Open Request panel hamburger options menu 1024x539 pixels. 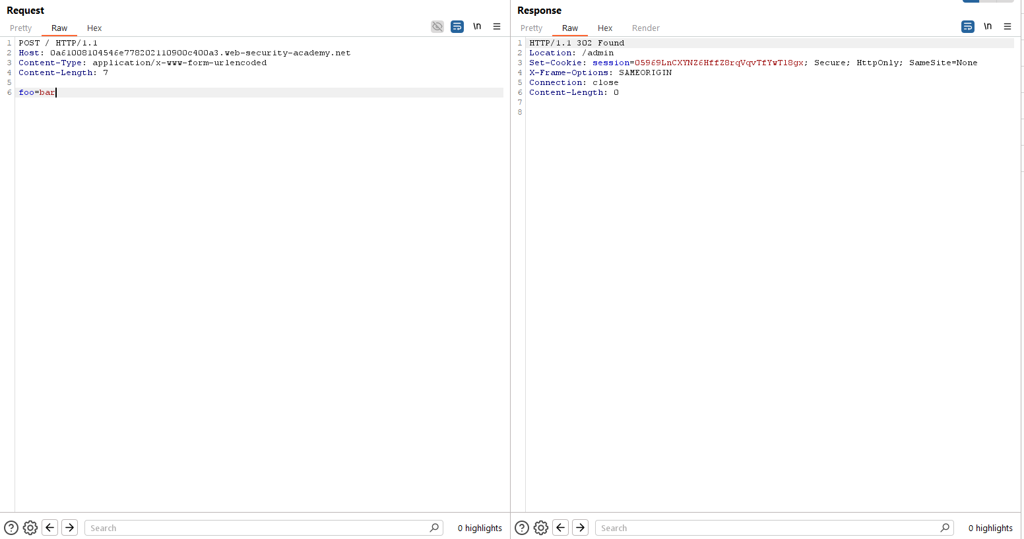(x=497, y=27)
